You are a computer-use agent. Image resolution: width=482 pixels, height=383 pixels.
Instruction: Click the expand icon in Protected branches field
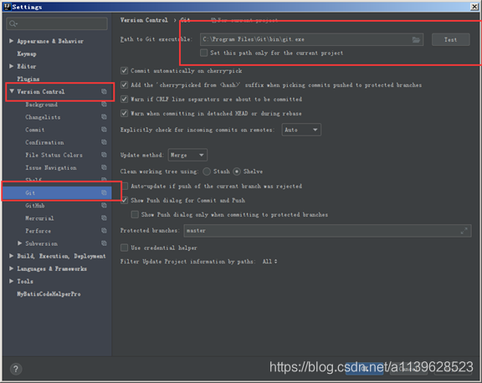point(464,231)
